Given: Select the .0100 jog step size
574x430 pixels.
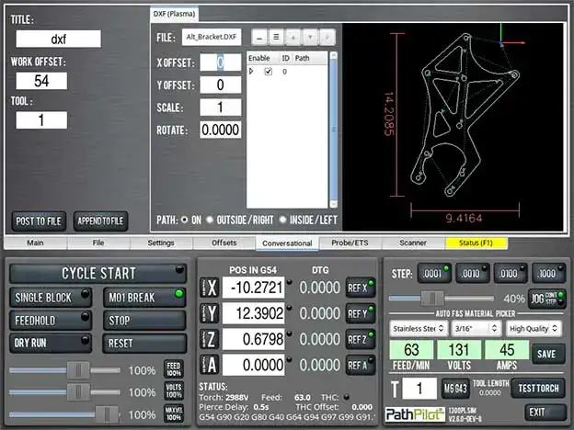Looking at the screenshot, I should point(511,273).
